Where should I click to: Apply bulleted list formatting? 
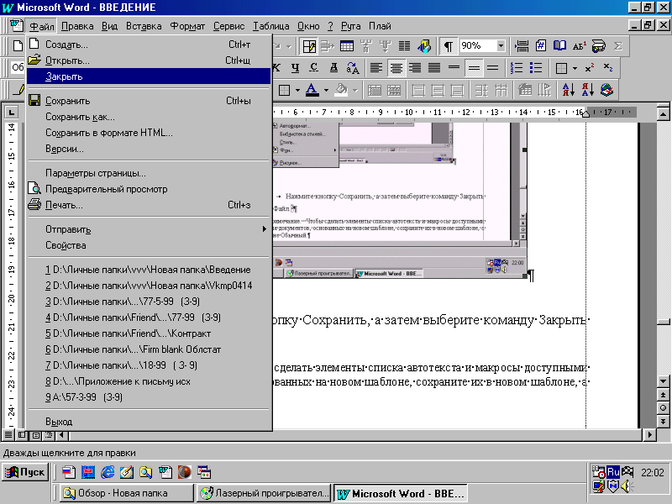535,68
